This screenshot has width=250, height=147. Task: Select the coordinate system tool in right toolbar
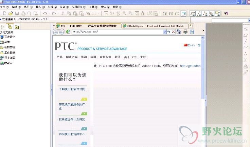tap(246, 60)
